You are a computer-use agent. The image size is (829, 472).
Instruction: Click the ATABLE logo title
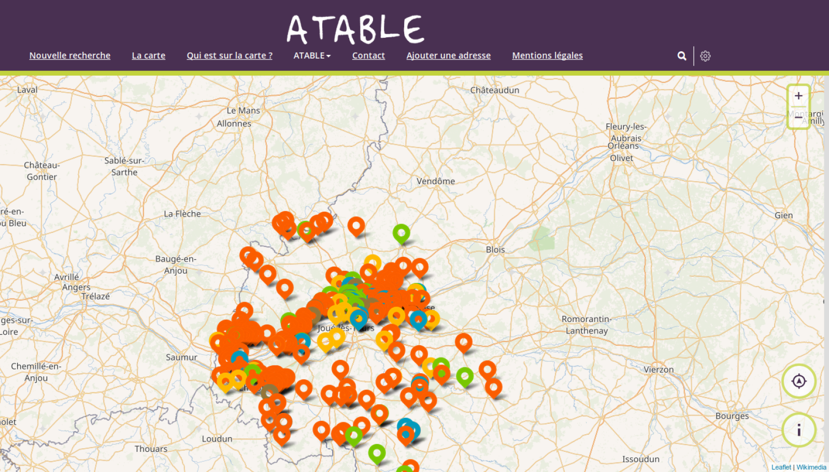pyautogui.click(x=355, y=28)
